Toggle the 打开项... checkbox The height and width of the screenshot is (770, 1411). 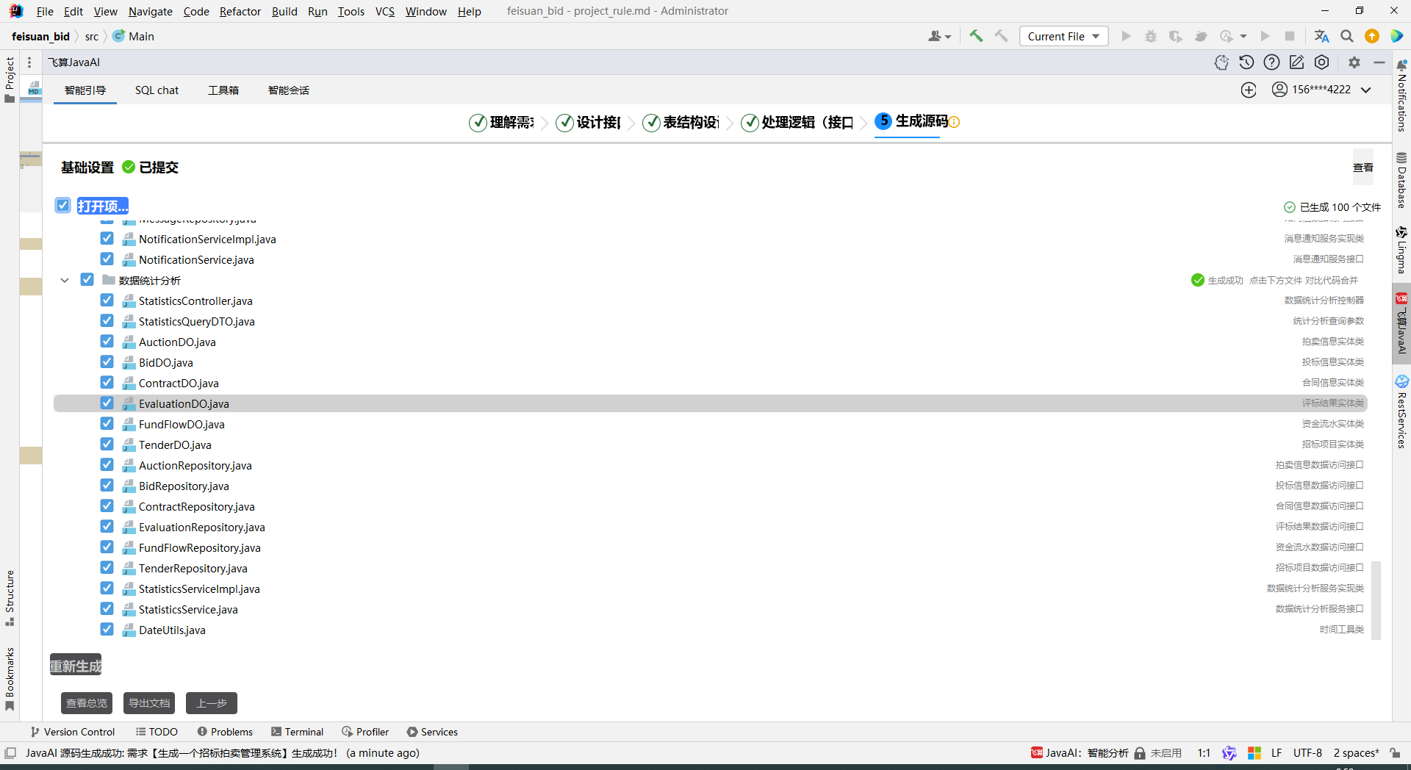click(62, 205)
